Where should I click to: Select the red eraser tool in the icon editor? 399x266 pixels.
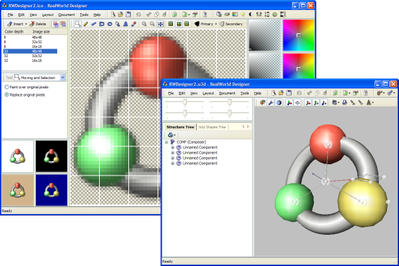(134, 24)
